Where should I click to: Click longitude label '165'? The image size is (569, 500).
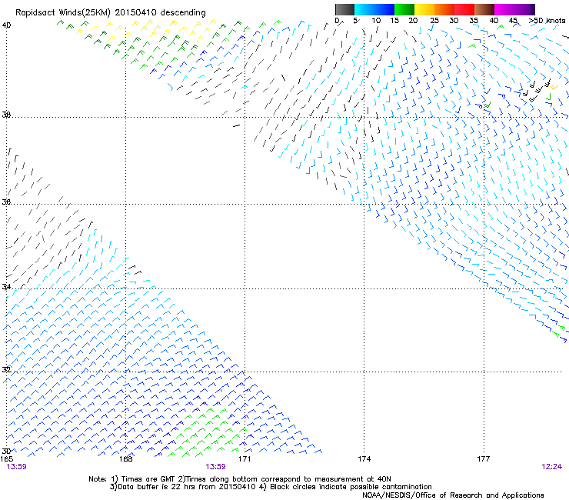pos(6,459)
